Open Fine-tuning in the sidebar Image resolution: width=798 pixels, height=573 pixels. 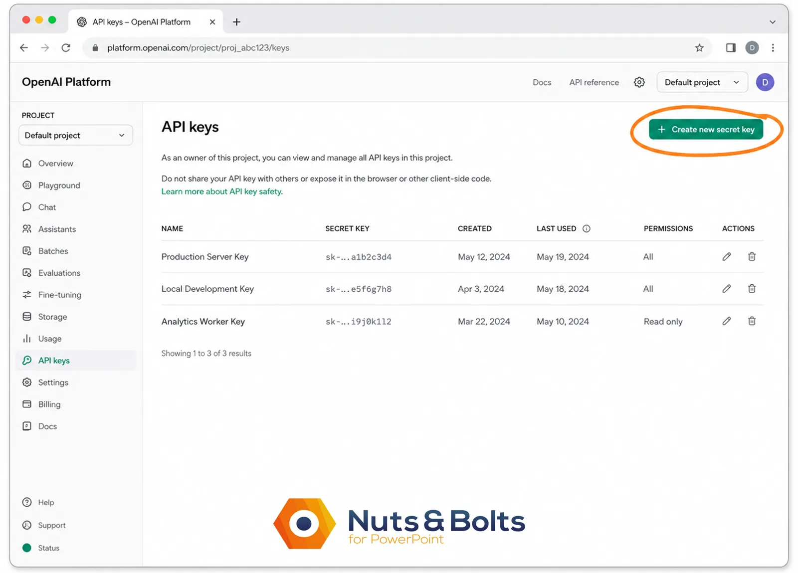76,295
